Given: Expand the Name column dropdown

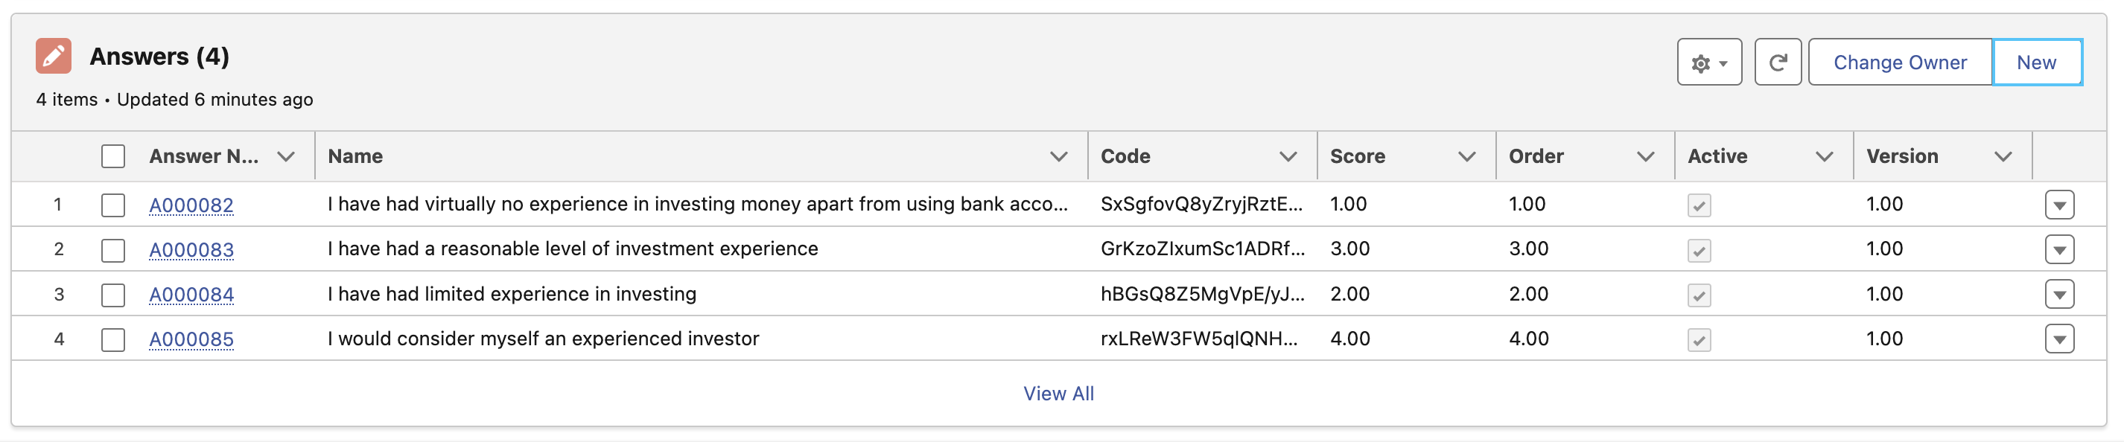Looking at the screenshot, I should click(x=1059, y=156).
